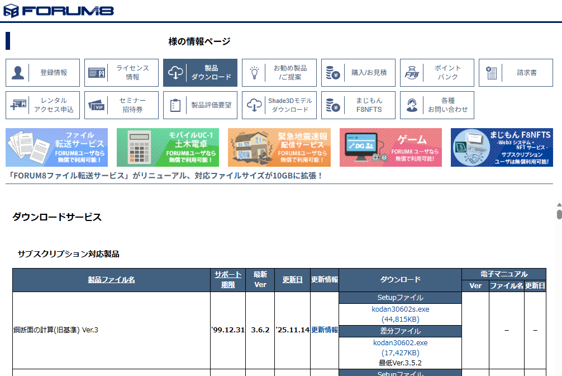
Task: Open 製品評価要望 clipboard button
Action: (200, 105)
